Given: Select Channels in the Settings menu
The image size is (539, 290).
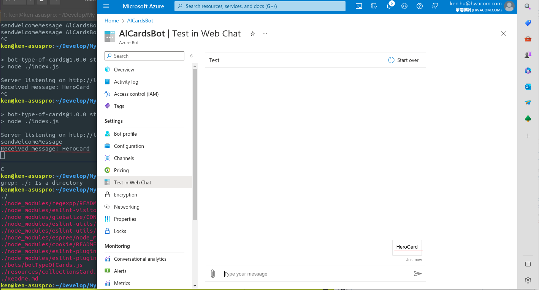Looking at the screenshot, I should tap(124, 158).
